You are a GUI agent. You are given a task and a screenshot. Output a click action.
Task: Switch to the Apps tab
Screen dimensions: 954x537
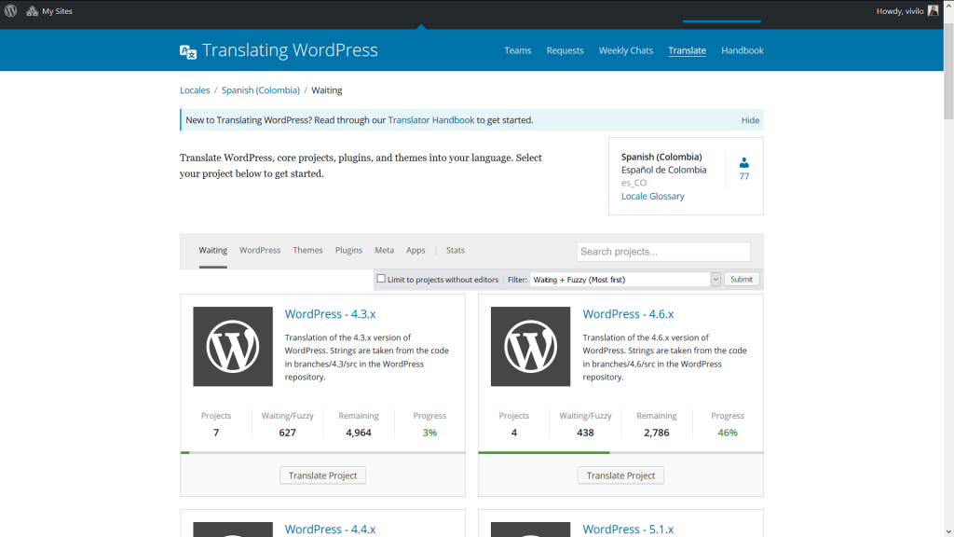416,250
